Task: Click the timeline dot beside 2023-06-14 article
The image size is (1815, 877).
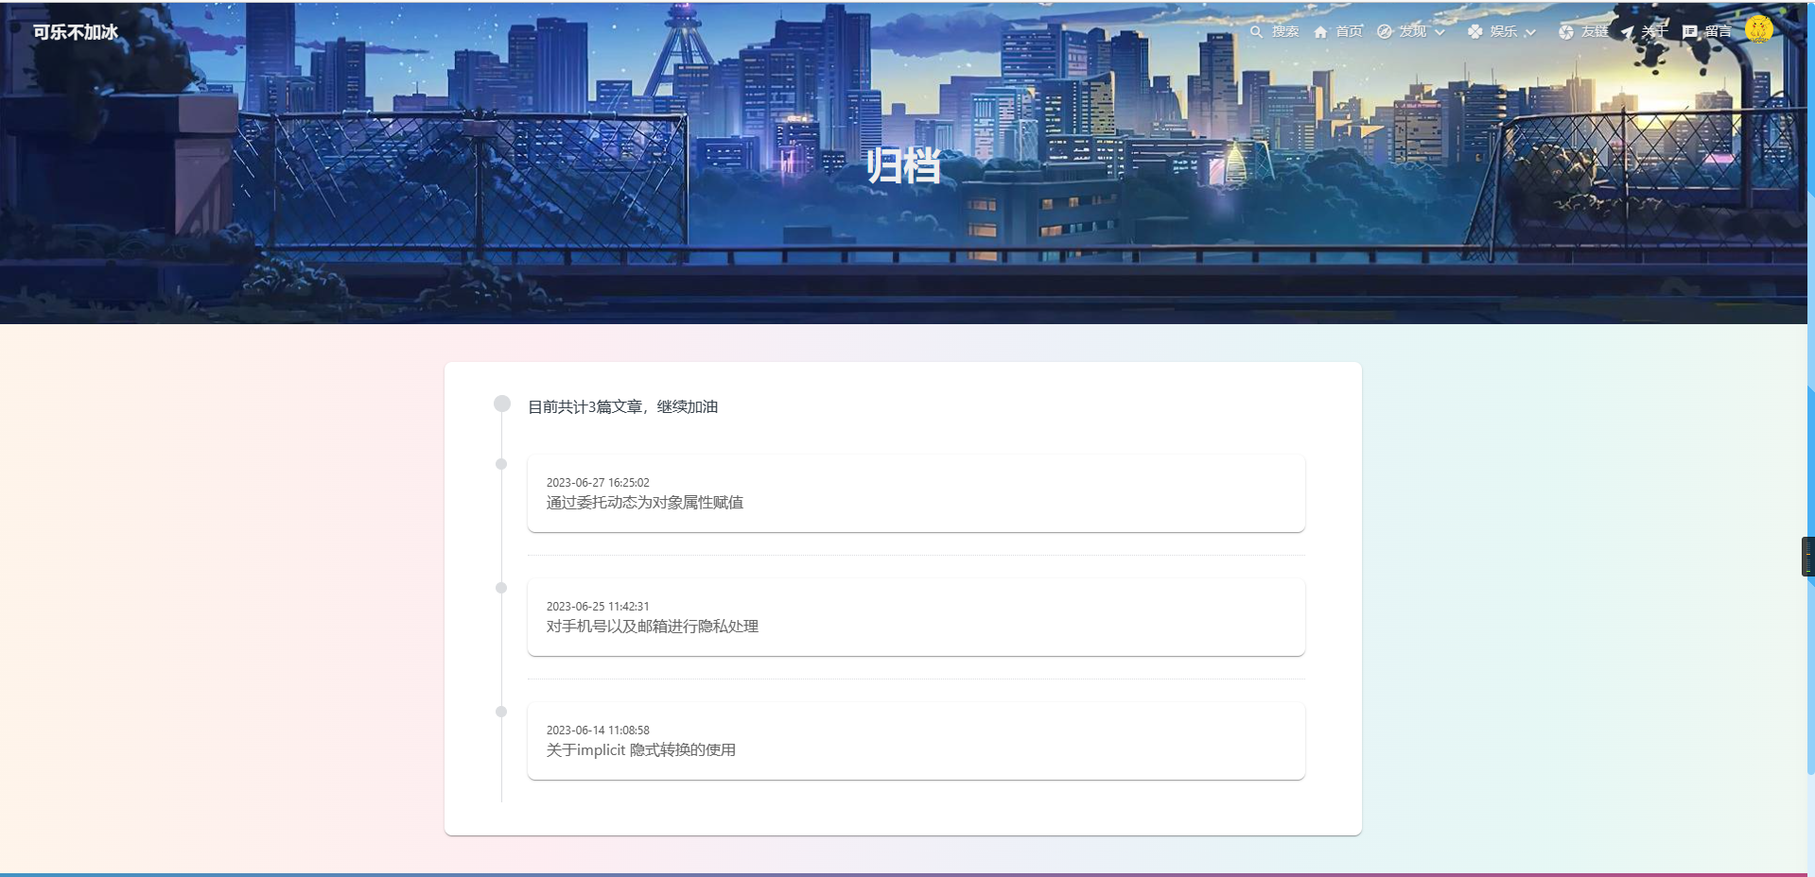Action: [501, 712]
